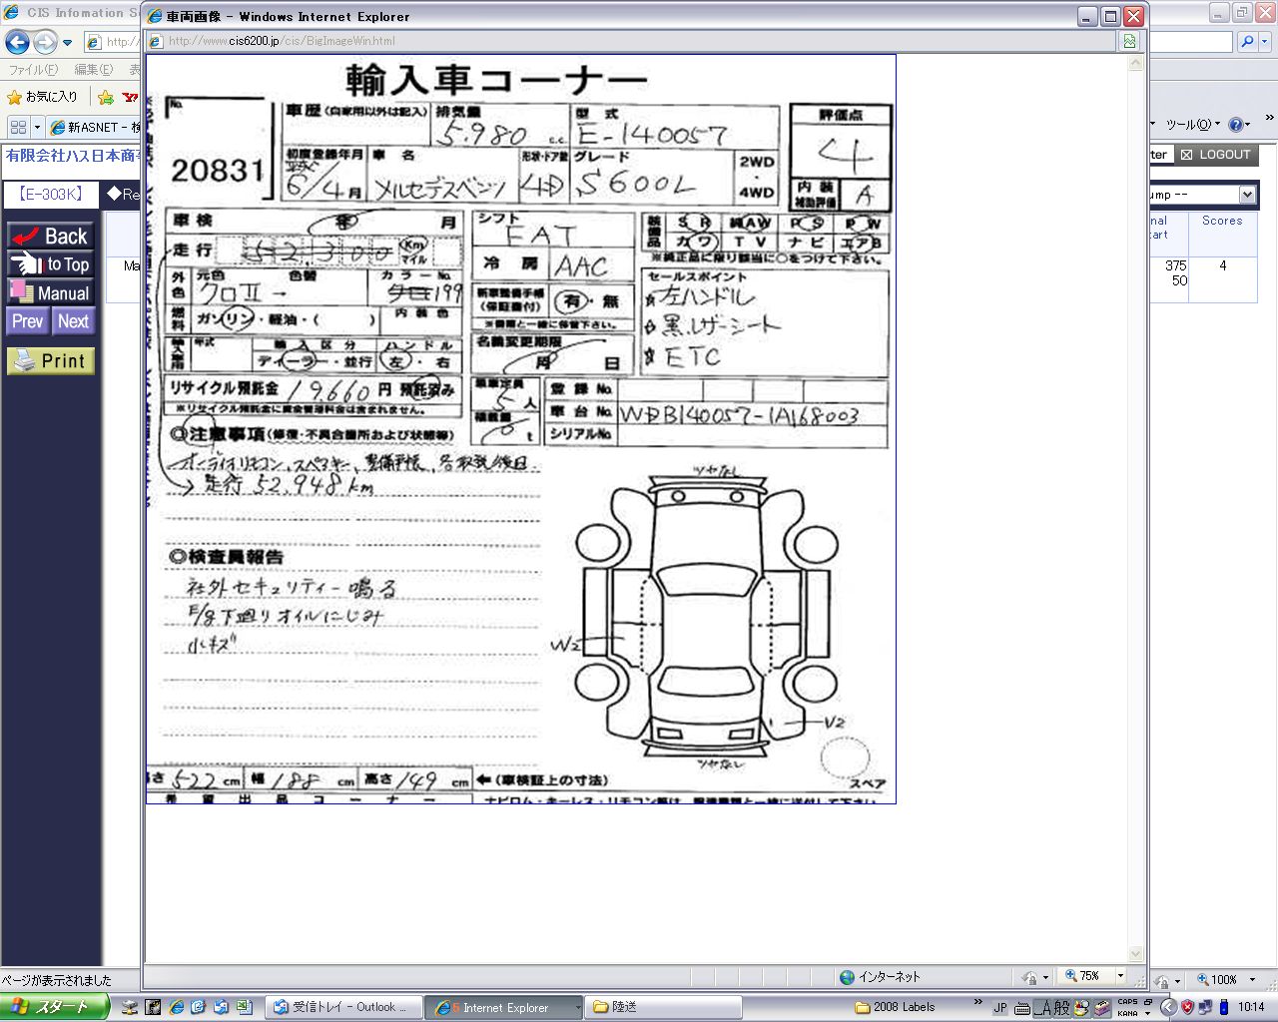This screenshot has height=1022, width=1278.
Task: Click the browser forward arrow button
Action: (45, 42)
